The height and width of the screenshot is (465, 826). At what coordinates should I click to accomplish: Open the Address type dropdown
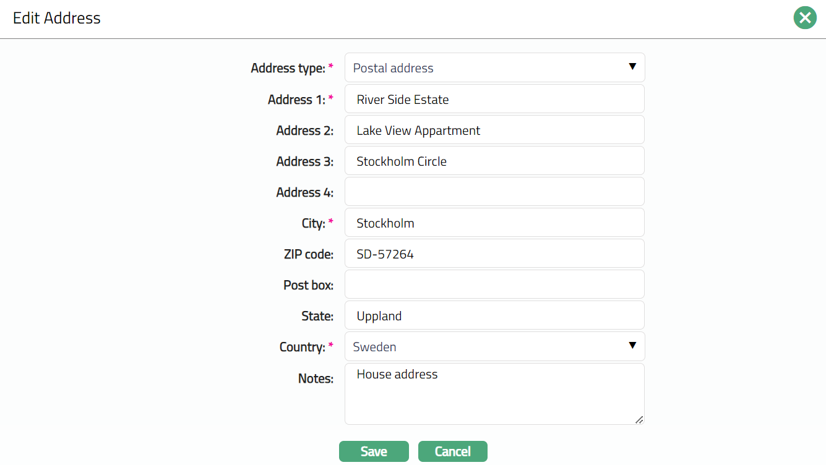coord(494,68)
